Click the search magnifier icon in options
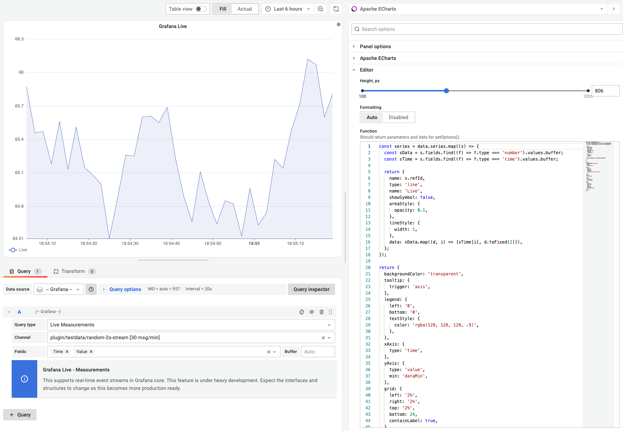This screenshot has height=431, width=623. 357,29
